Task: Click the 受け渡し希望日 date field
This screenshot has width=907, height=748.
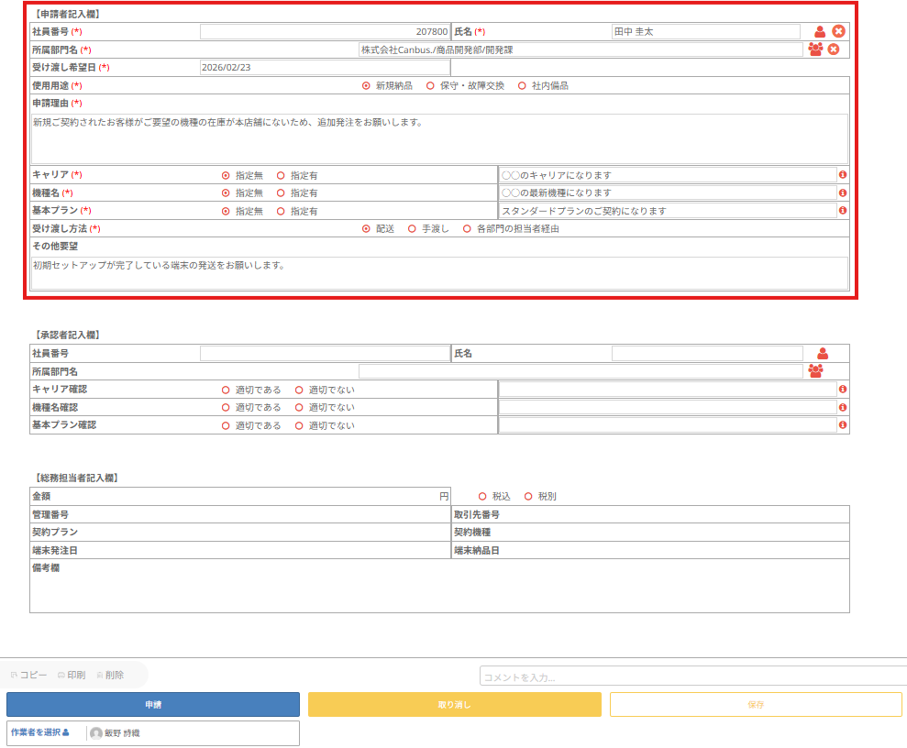Action: pyautogui.click(x=325, y=67)
